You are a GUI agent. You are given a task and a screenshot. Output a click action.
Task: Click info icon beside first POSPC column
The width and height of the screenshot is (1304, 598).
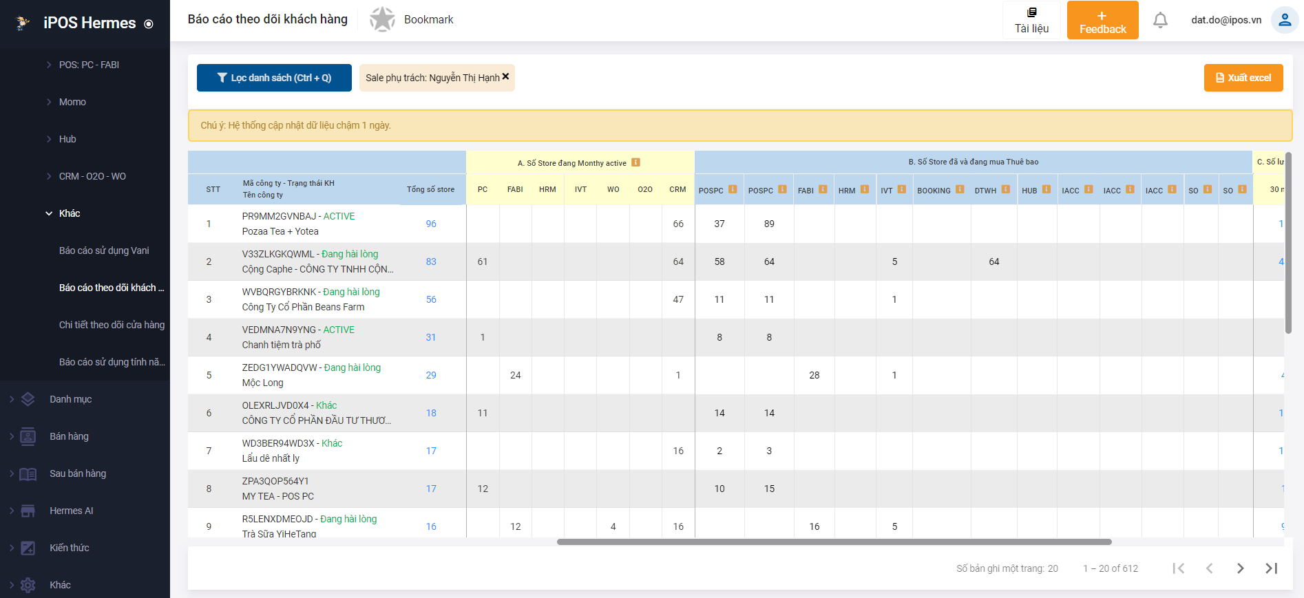coord(733,189)
